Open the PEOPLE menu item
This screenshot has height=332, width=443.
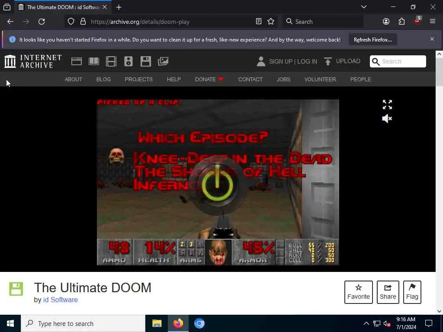click(361, 80)
